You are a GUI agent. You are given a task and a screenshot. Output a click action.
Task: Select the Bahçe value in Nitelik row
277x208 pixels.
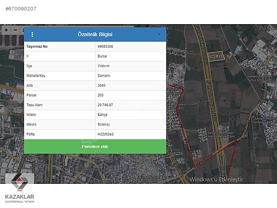click(x=102, y=115)
